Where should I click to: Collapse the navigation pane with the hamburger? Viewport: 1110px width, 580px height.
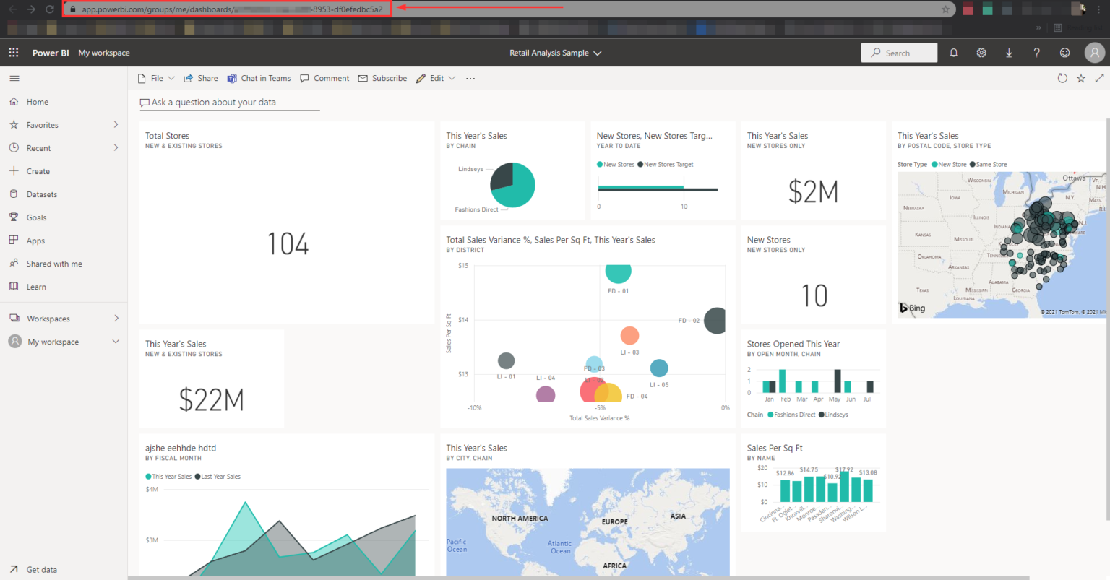click(x=14, y=78)
